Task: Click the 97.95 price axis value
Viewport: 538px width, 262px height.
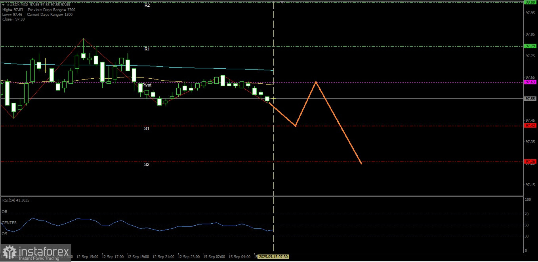Action: (x=530, y=13)
